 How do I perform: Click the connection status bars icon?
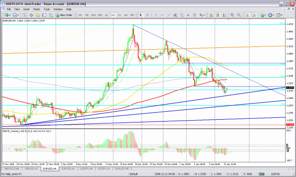[x=261, y=174]
